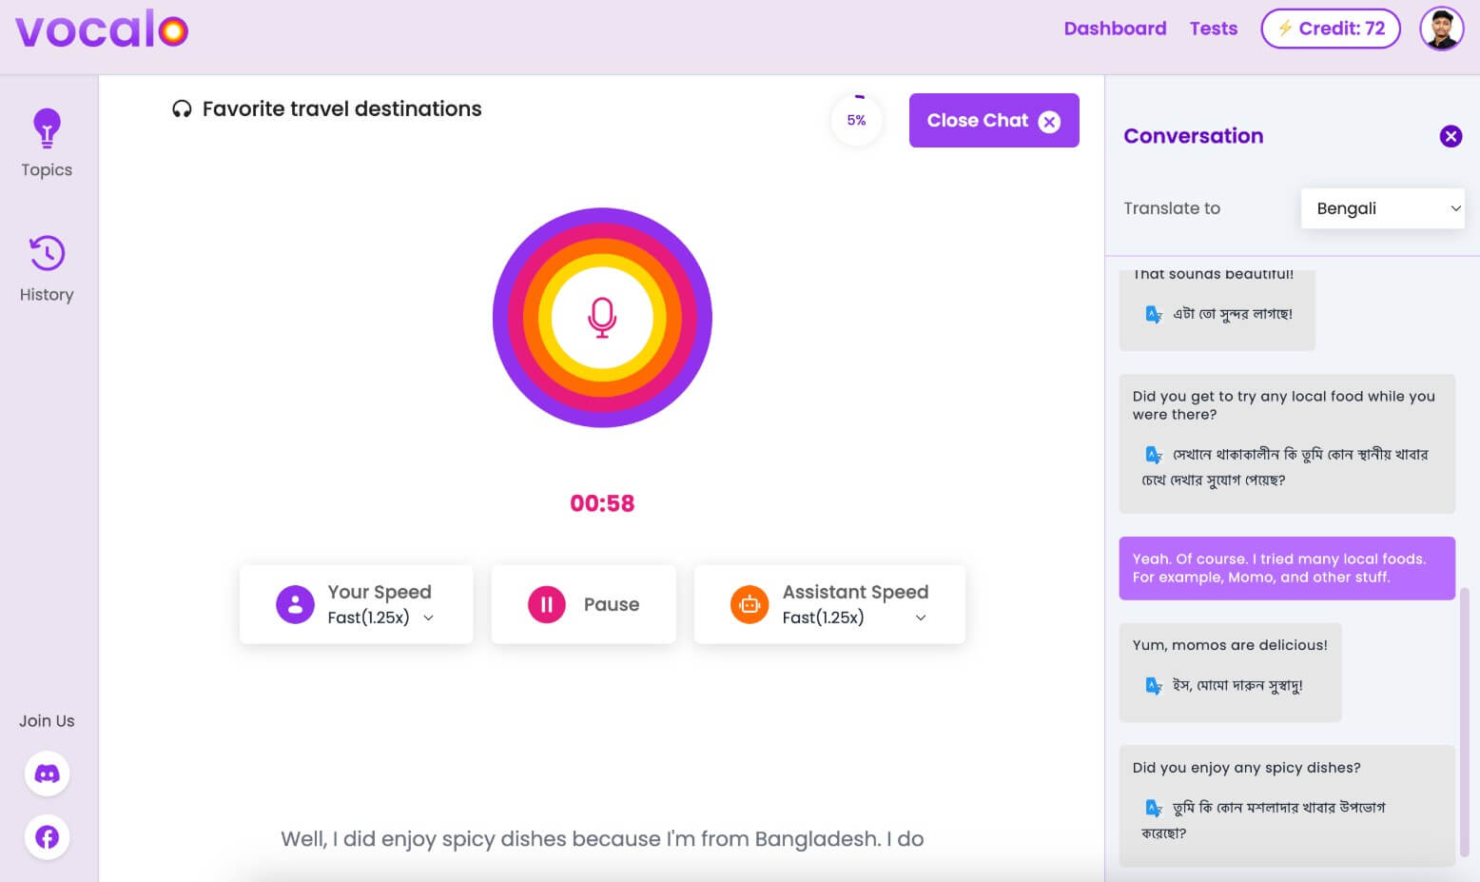Click the 5% progress indicator
This screenshot has height=882, width=1480.
(856, 121)
